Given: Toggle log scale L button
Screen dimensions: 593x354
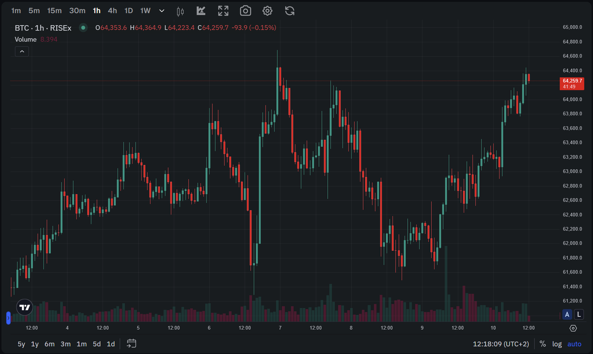Looking at the screenshot, I should coord(579,314).
